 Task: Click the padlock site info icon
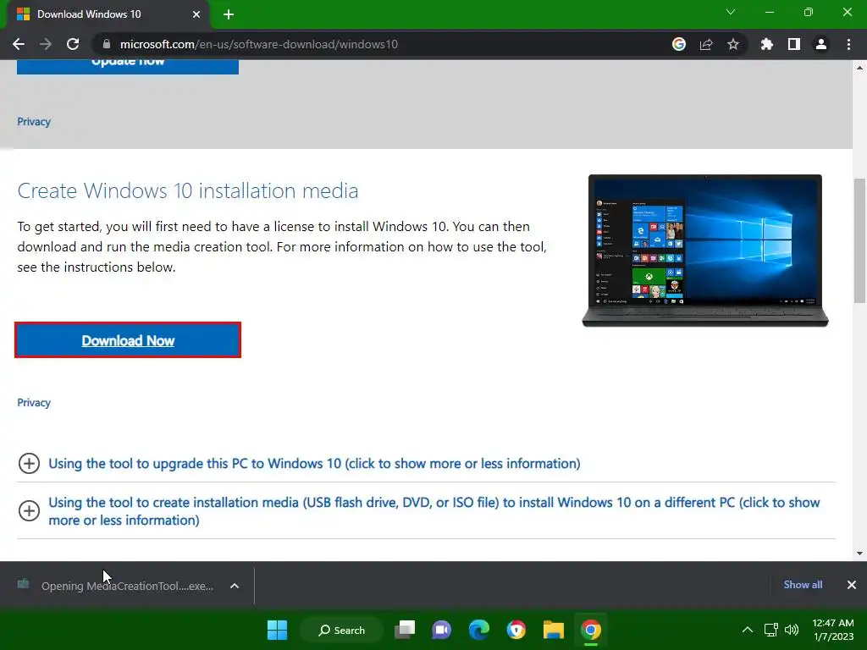coord(106,44)
